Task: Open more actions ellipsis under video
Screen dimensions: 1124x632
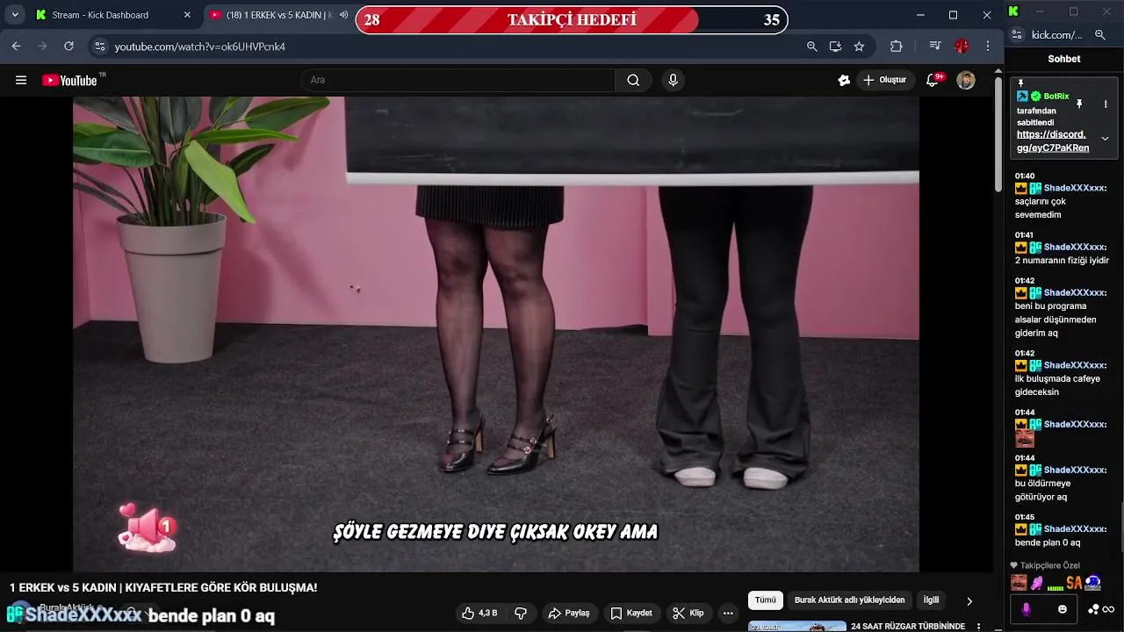Action: [728, 613]
